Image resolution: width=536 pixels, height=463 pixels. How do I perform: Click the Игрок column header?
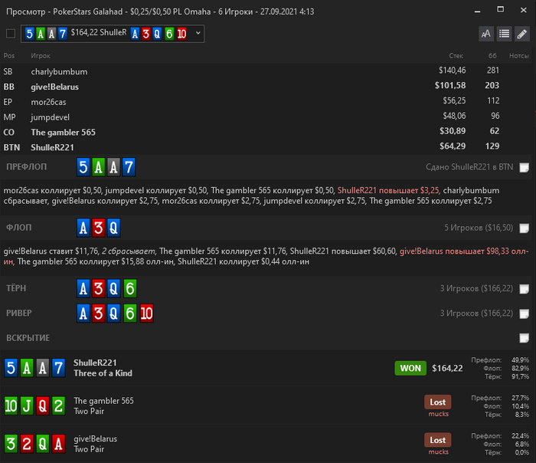tap(41, 56)
